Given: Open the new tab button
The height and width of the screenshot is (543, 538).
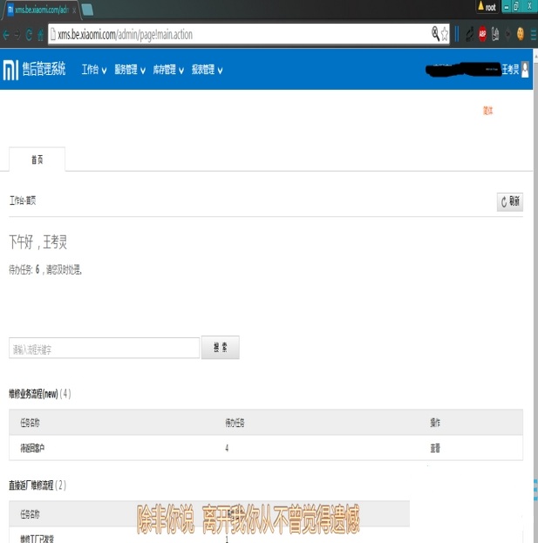Looking at the screenshot, I should (87, 10).
